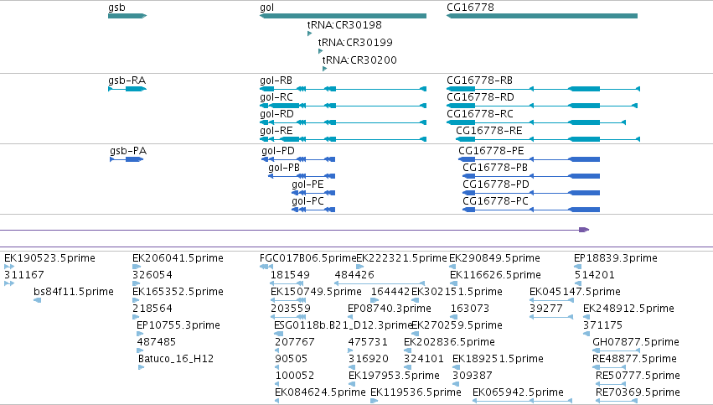
Task: Click the tRNA:CR30199 arrow glyph
Action: [321, 51]
